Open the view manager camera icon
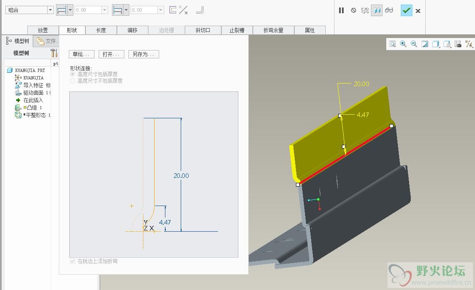This screenshot has height=290, width=475. 458,44
